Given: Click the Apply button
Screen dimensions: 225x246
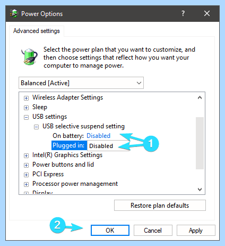Looking at the screenshot, I should click(196, 231).
